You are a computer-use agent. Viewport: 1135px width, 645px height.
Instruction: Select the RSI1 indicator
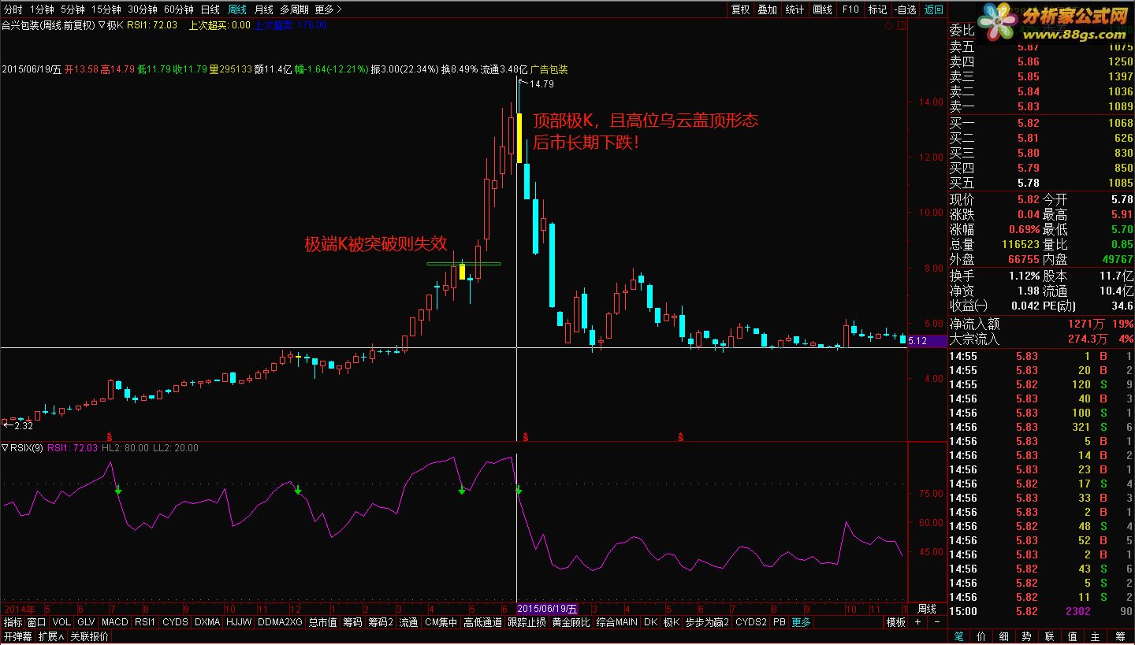(x=144, y=622)
